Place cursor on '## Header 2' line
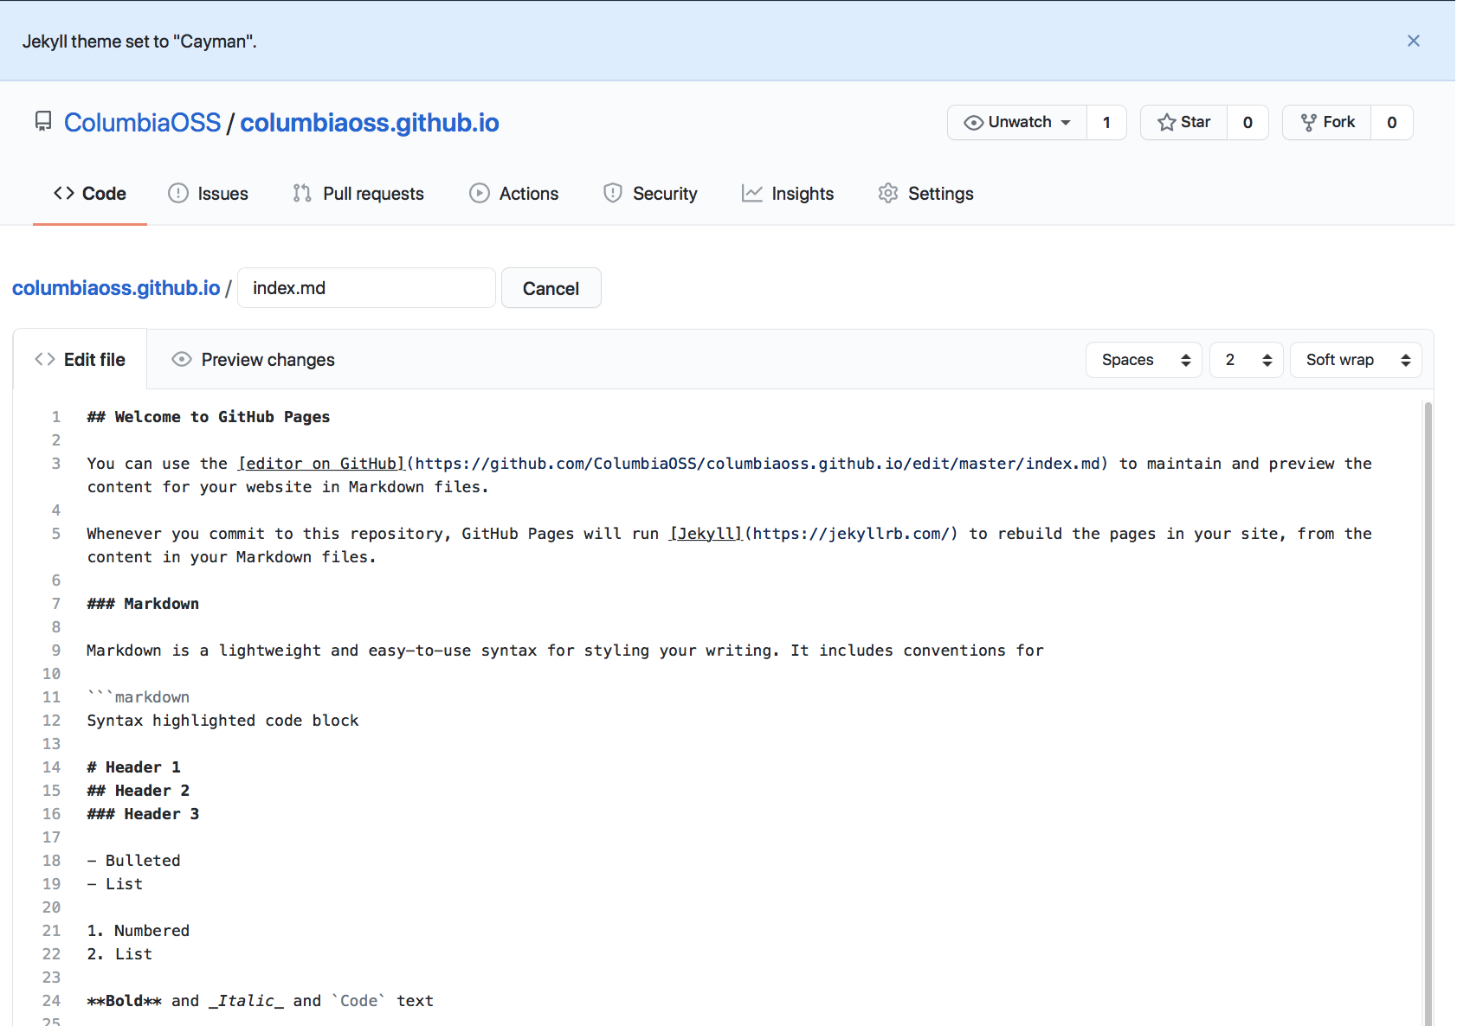 point(139,791)
